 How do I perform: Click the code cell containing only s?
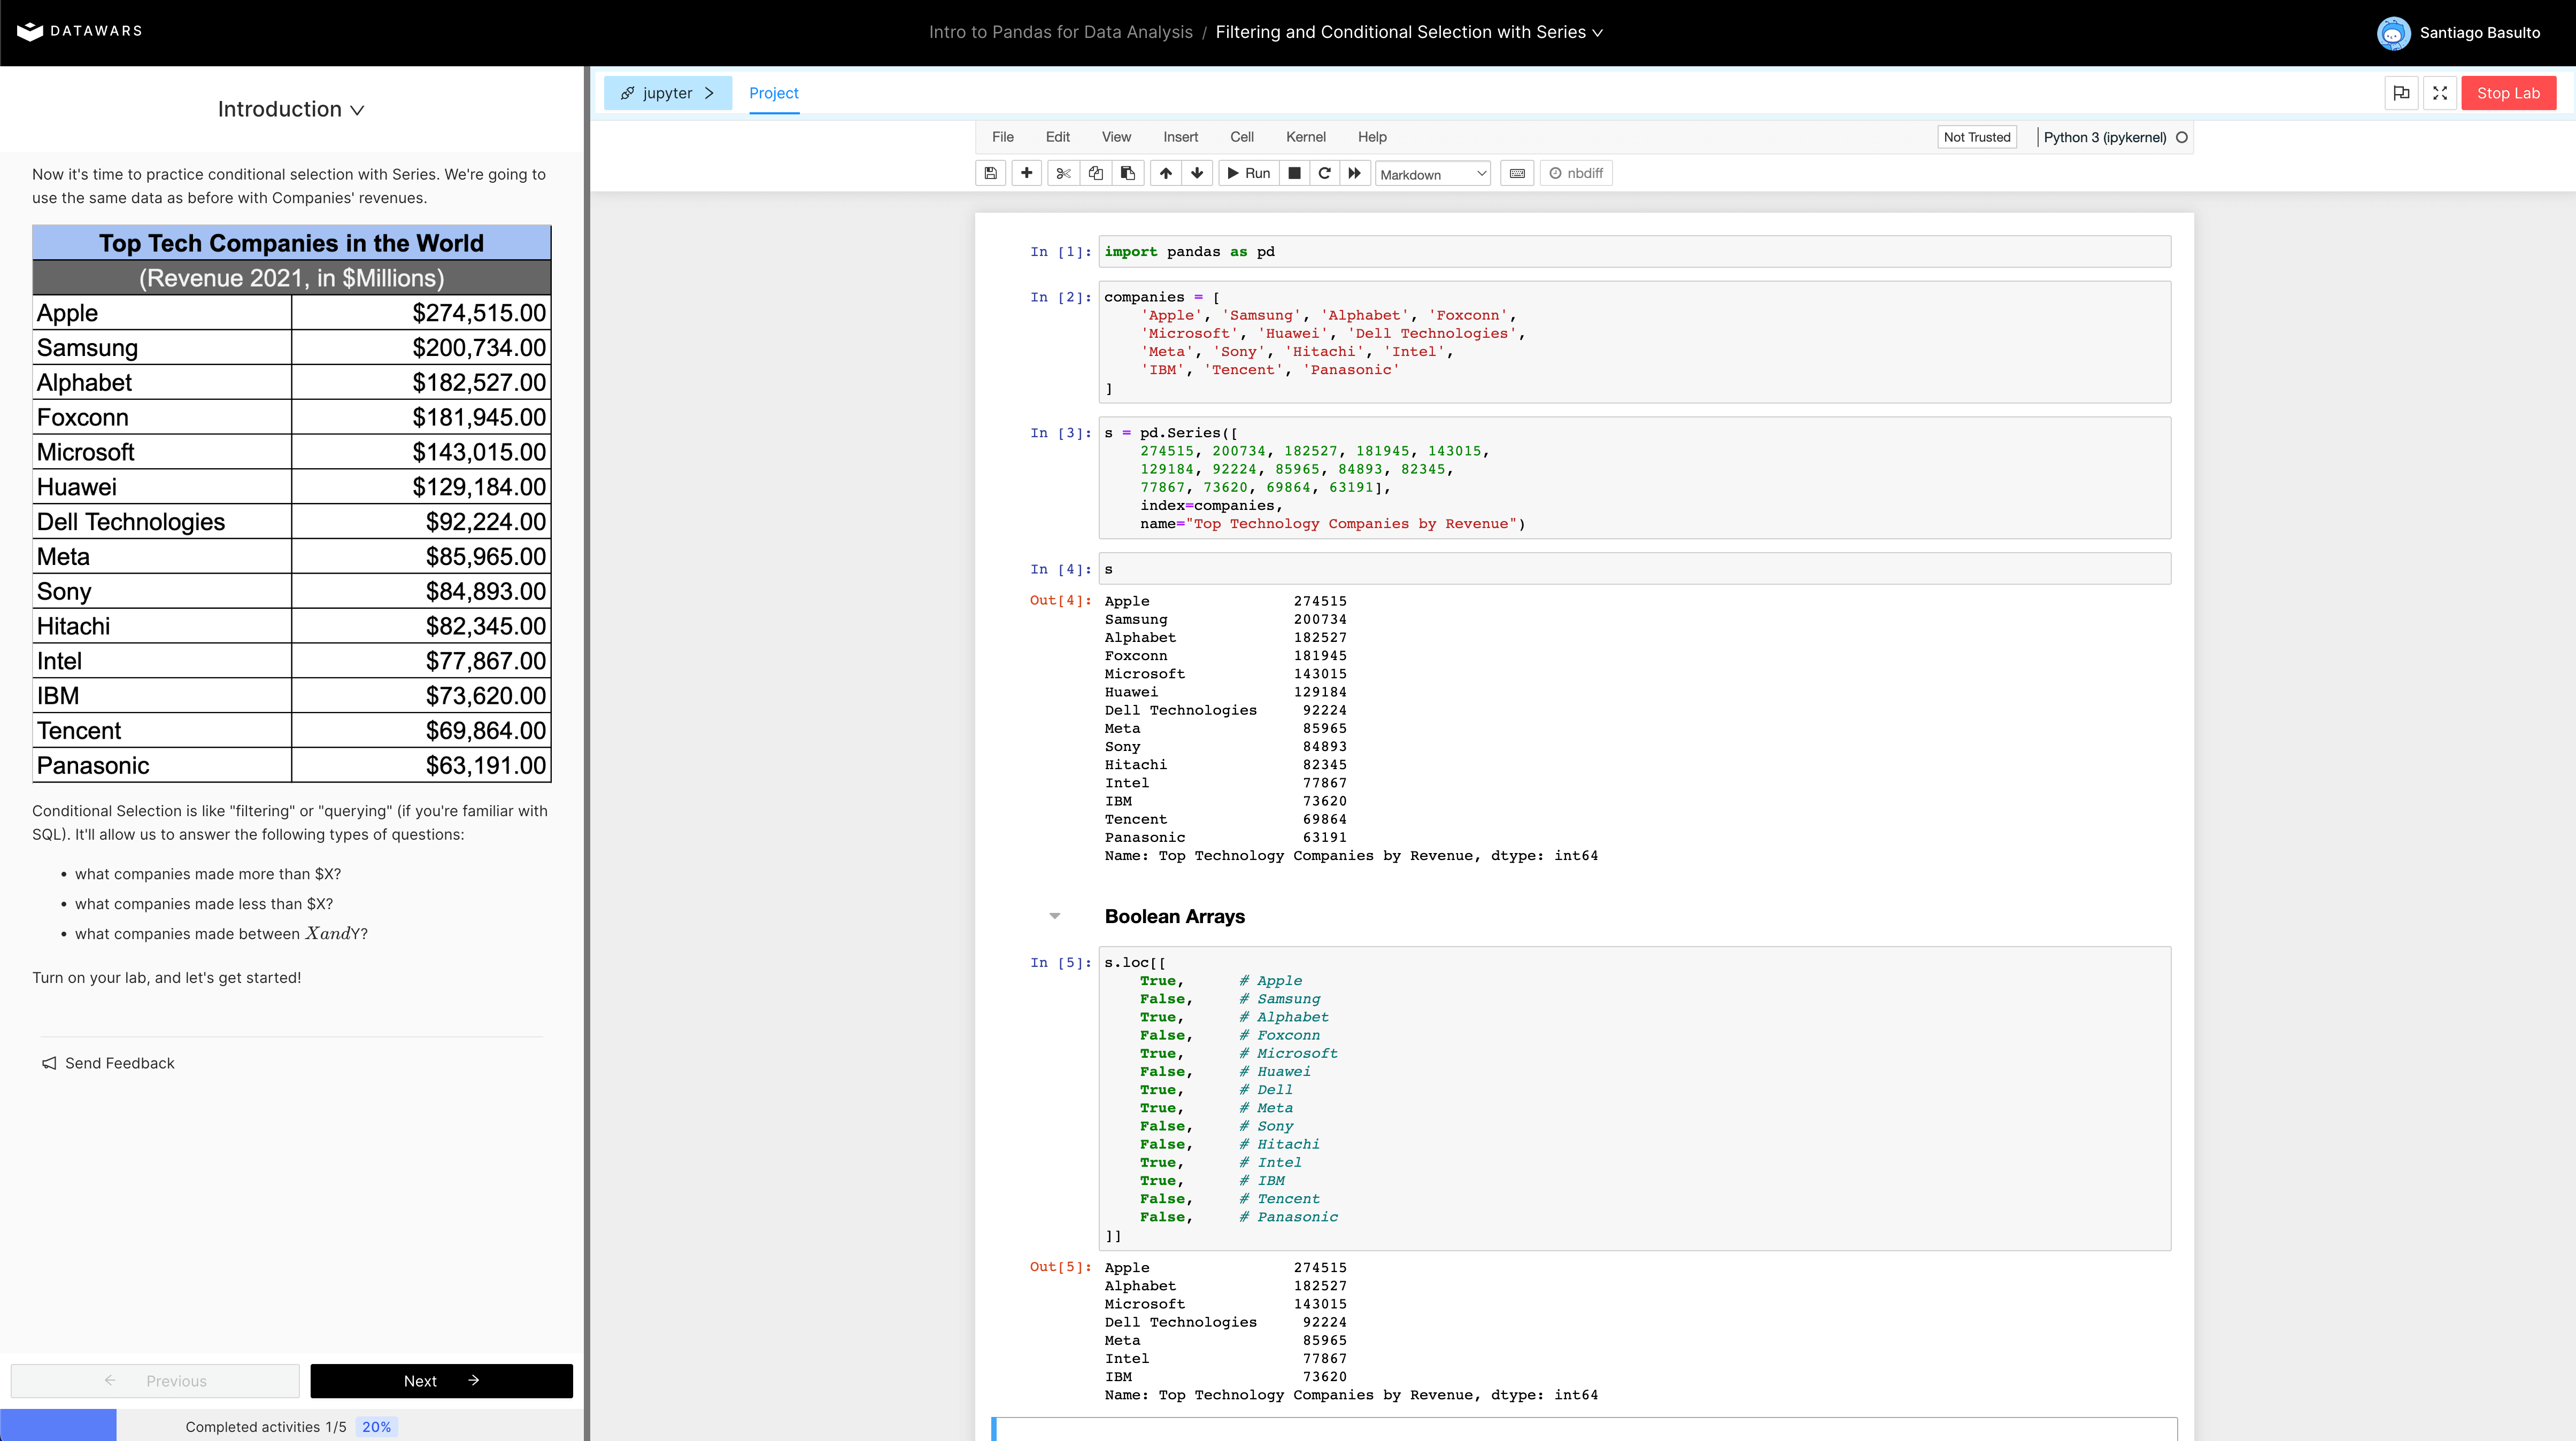[x=1634, y=569]
